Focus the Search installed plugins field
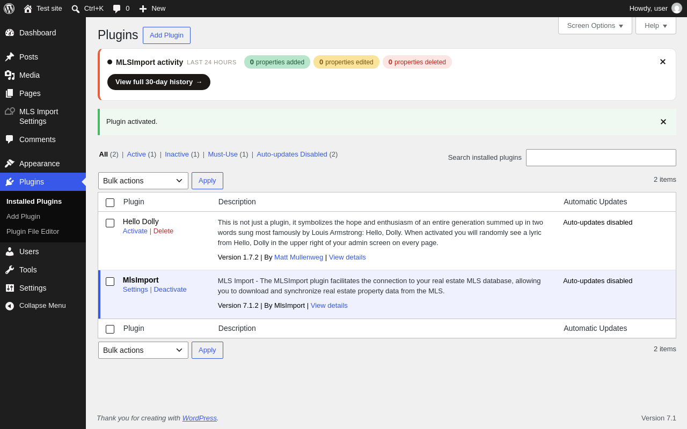The image size is (687, 429). pyautogui.click(x=601, y=158)
